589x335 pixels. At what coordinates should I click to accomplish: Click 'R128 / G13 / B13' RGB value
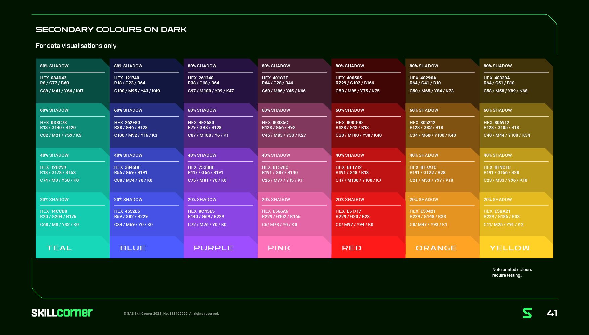tap(352, 128)
